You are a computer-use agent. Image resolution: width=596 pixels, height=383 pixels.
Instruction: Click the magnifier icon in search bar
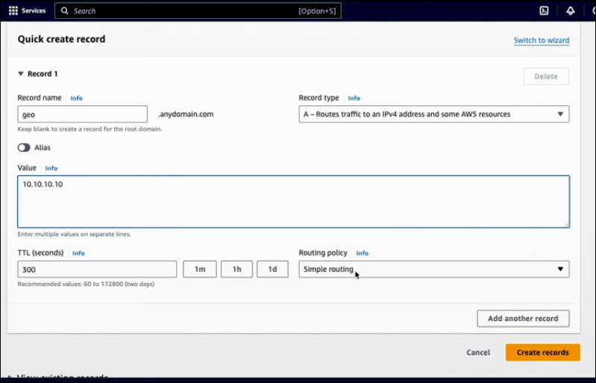(65, 11)
